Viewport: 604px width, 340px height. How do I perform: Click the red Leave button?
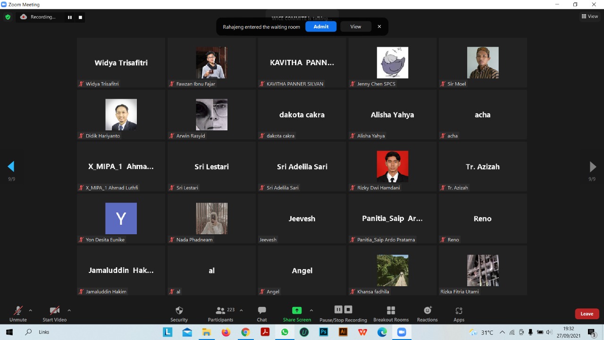(587, 314)
